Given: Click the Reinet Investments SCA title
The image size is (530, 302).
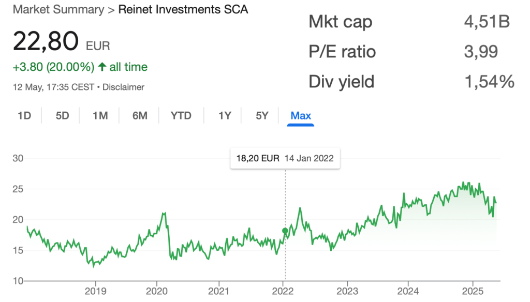Looking at the screenshot, I should click(183, 10).
